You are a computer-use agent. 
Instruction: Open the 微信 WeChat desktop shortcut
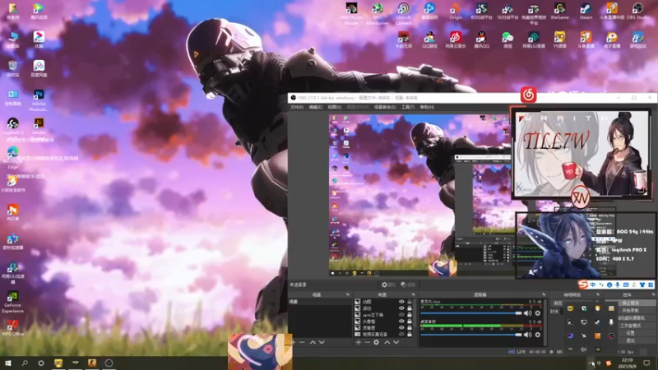coord(507,39)
